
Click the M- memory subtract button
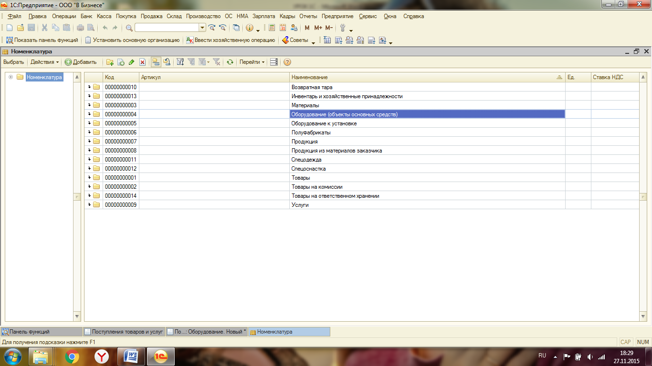coord(329,28)
